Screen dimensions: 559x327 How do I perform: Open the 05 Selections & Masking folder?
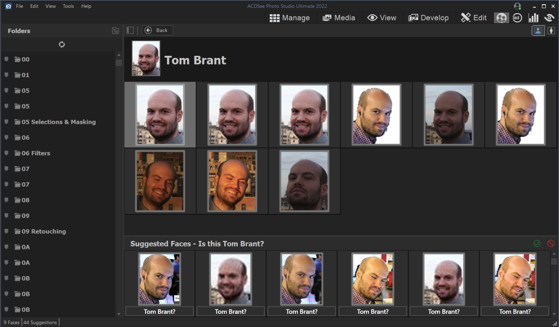coord(58,122)
